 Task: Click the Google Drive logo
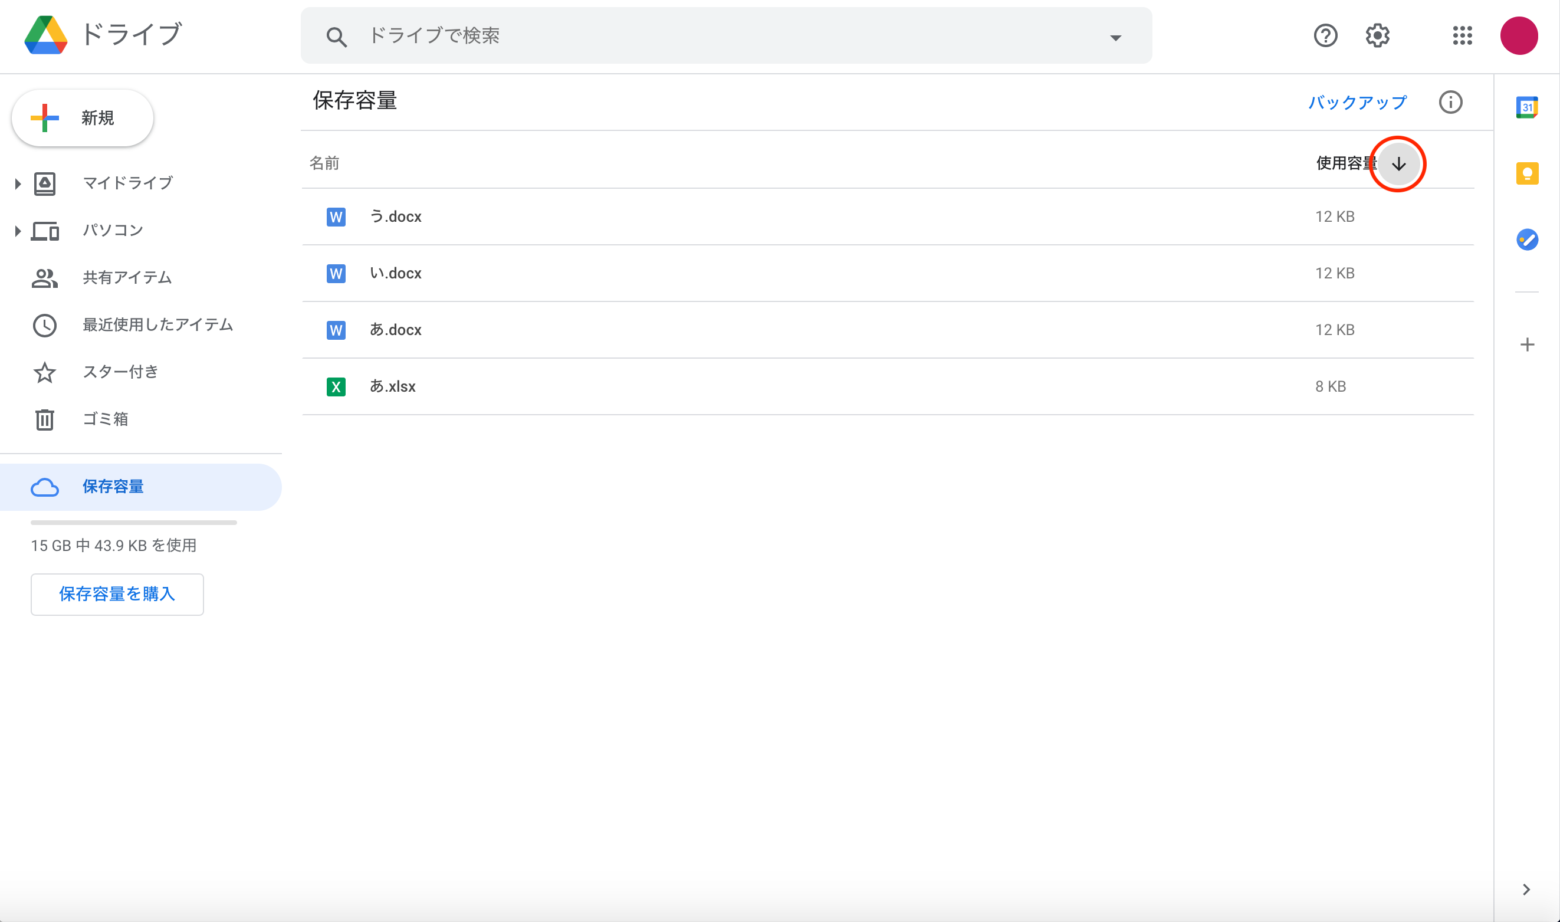point(45,35)
